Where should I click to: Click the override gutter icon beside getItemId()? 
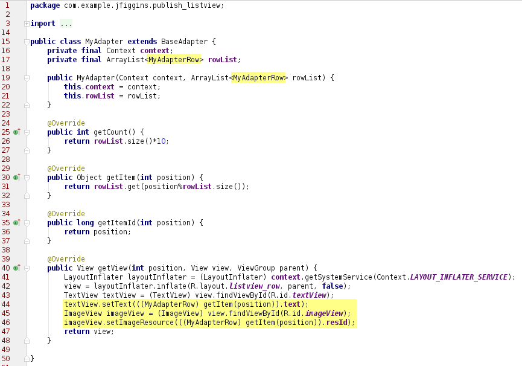pyautogui.click(x=17, y=222)
